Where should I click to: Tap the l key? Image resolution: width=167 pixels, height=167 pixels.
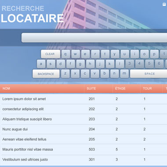(120, 64)
